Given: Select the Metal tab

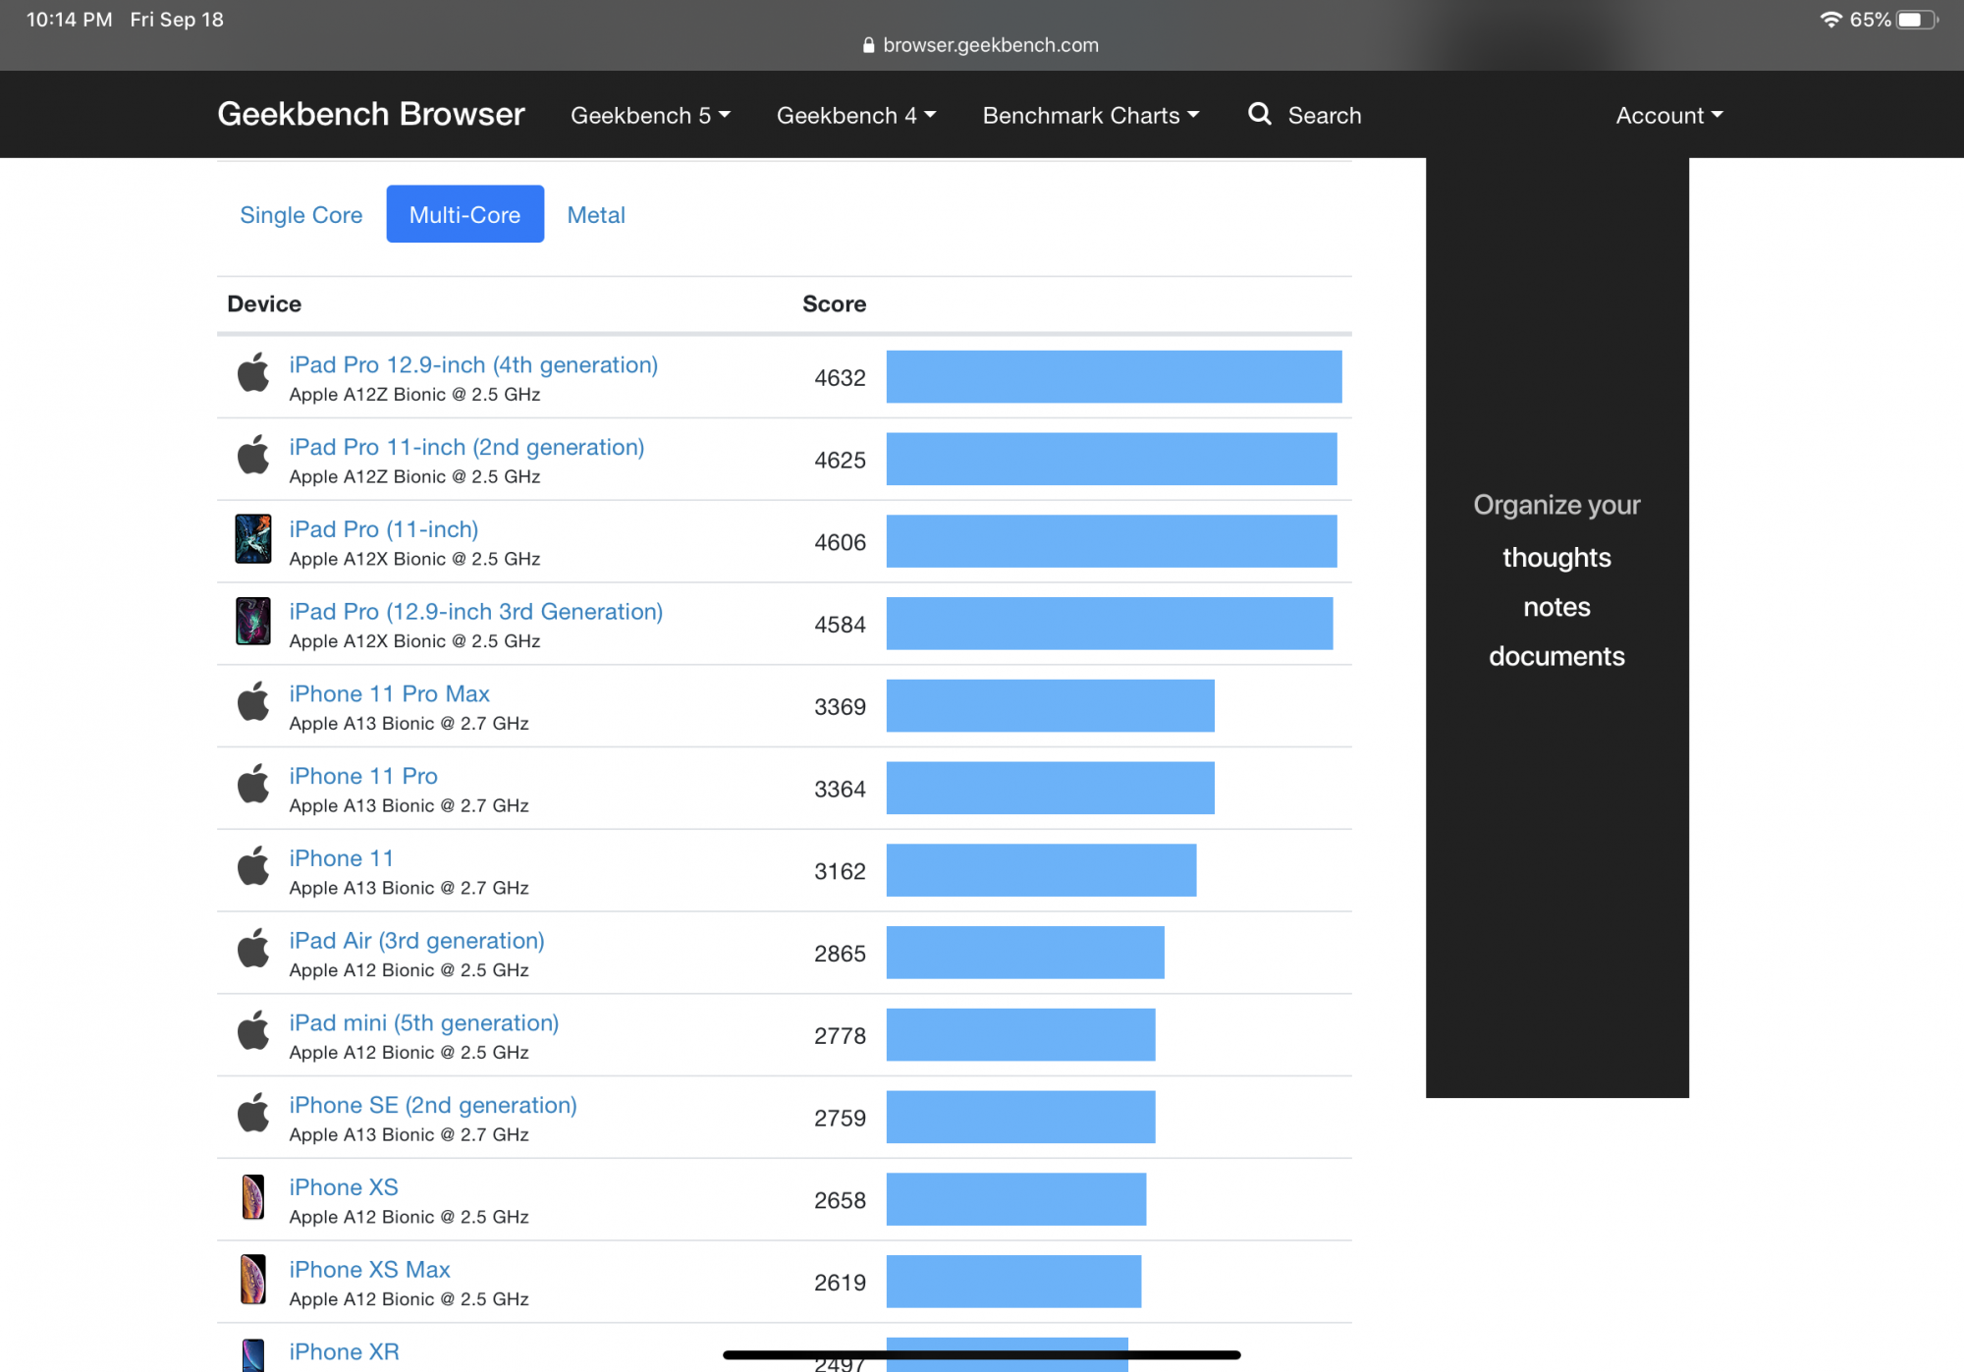Looking at the screenshot, I should coord(595,215).
